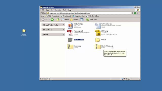
Task: Click the Slide4.png file name
Action: tap(105, 31)
